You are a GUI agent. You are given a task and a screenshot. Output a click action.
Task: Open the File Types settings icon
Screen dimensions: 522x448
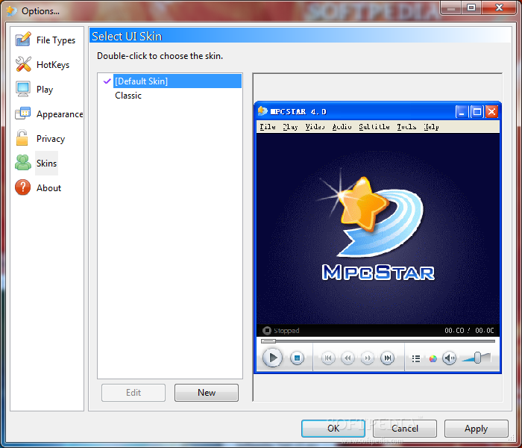(x=23, y=40)
